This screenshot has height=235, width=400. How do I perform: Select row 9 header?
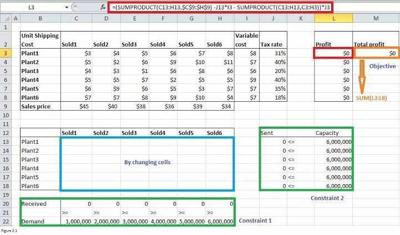coord(6,106)
